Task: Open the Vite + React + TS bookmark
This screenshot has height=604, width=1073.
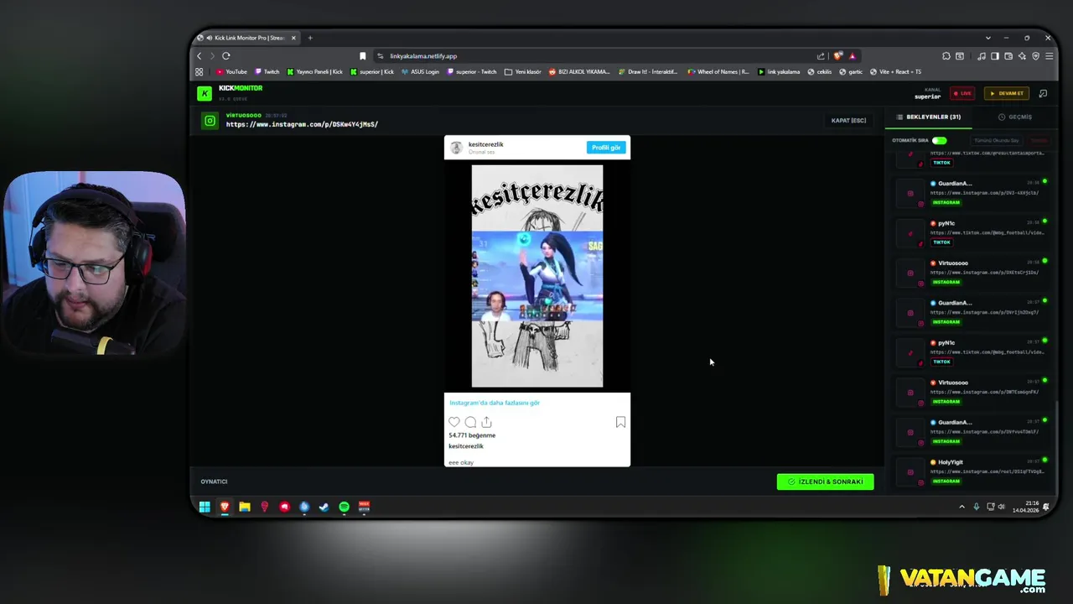Action: click(x=895, y=72)
